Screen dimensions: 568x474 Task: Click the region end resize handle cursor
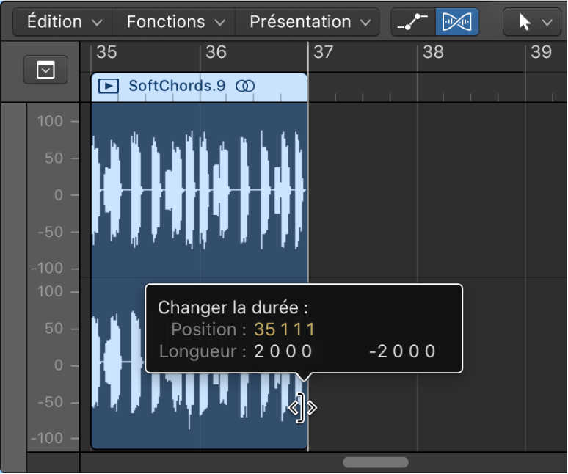pyautogui.click(x=302, y=408)
